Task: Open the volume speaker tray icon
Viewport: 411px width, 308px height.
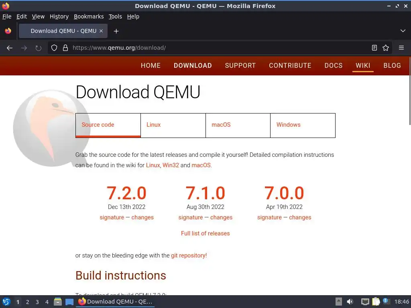Action: pyautogui.click(x=350, y=302)
